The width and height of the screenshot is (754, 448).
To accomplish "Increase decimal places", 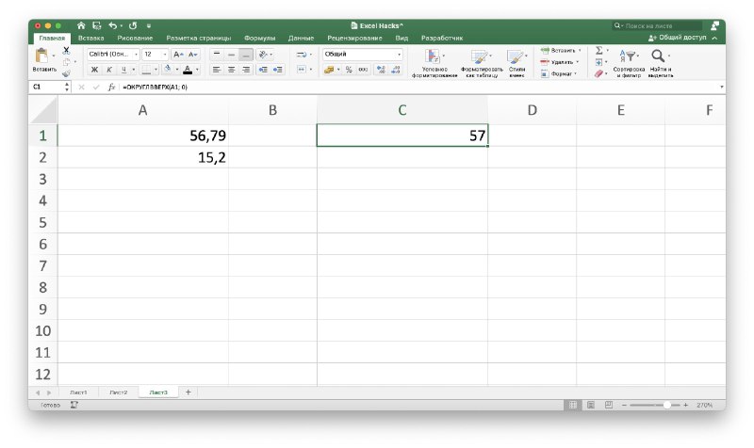I will (x=381, y=70).
